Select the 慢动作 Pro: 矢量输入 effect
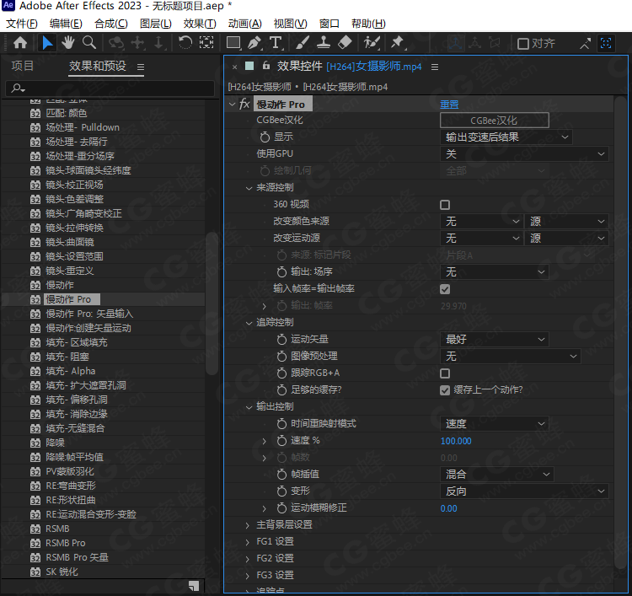 pos(89,314)
